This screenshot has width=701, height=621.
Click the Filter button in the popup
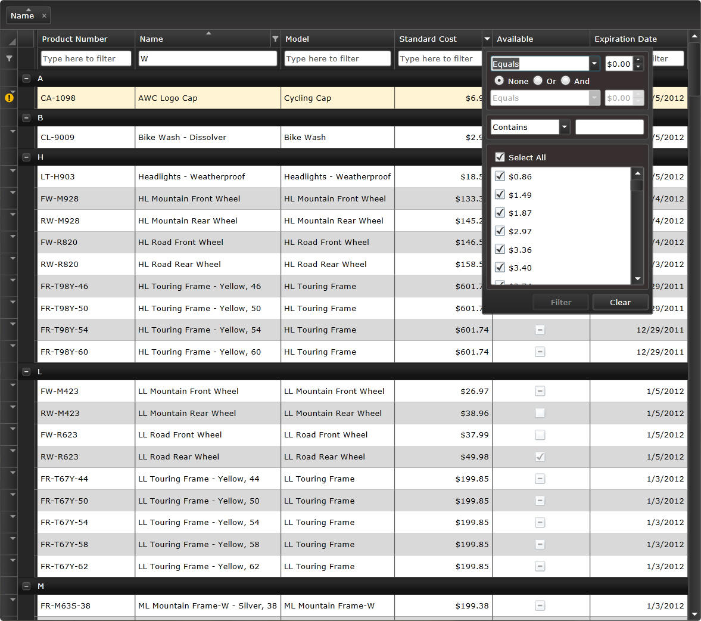coord(560,302)
